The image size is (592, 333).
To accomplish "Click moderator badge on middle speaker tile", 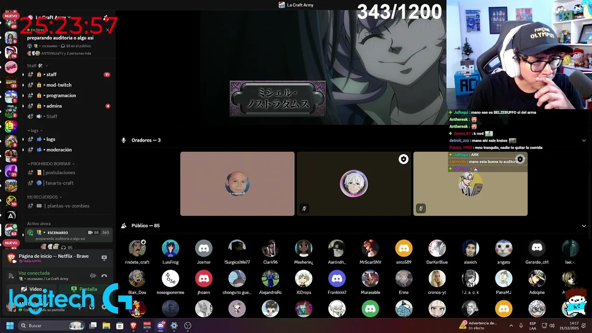I will pyautogui.click(x=403, y=159).
